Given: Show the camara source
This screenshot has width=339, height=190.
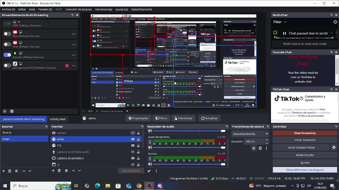Looking at the screenshot, I should click(133, 133).
